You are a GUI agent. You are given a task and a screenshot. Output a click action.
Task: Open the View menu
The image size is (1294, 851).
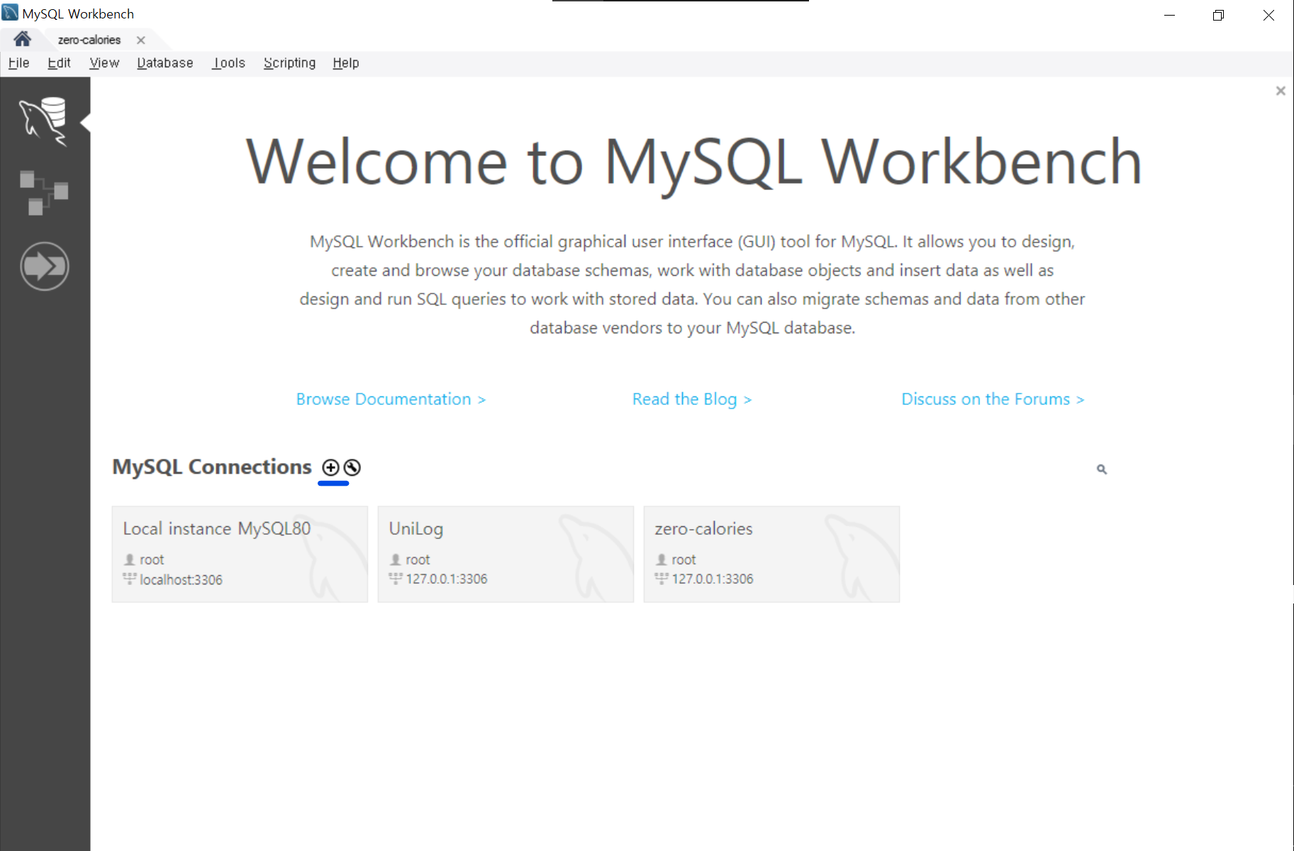pyautogui.click(x=104, y=63)
